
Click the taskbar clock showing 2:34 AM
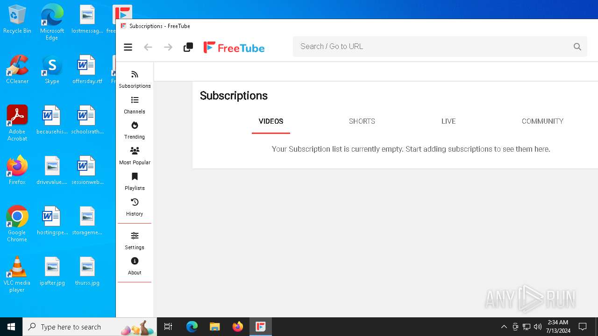[x=558, y=327]
